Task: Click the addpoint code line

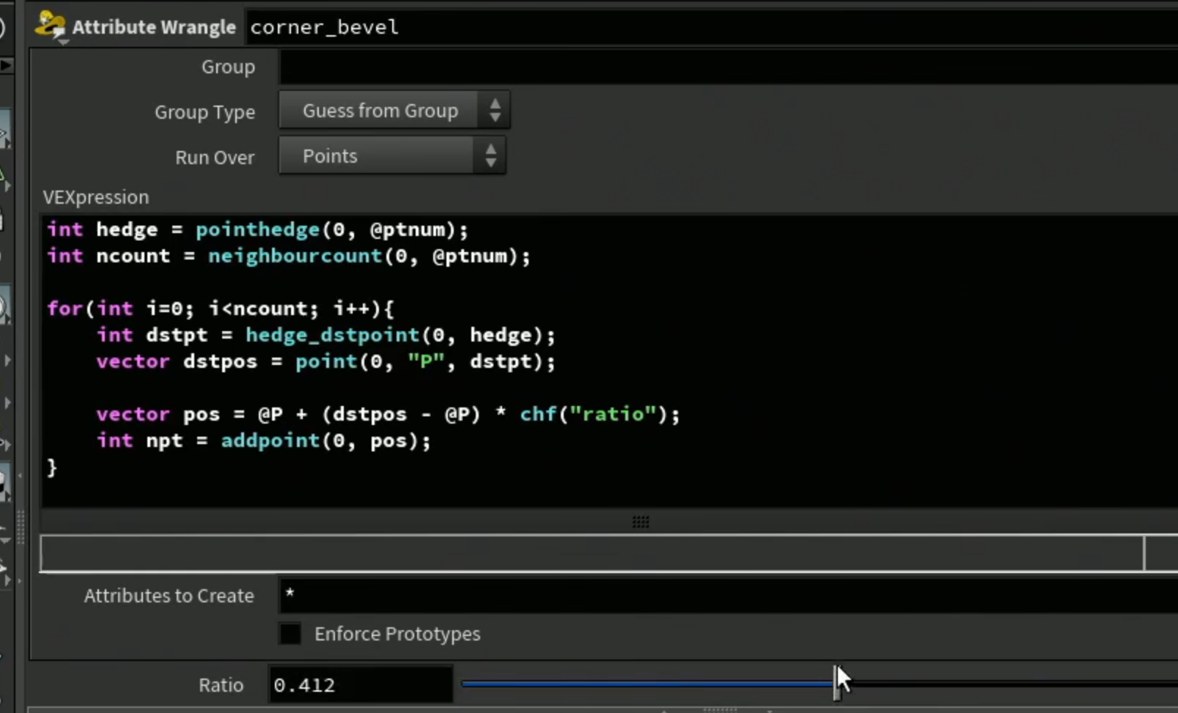Action: click(264, 440)
